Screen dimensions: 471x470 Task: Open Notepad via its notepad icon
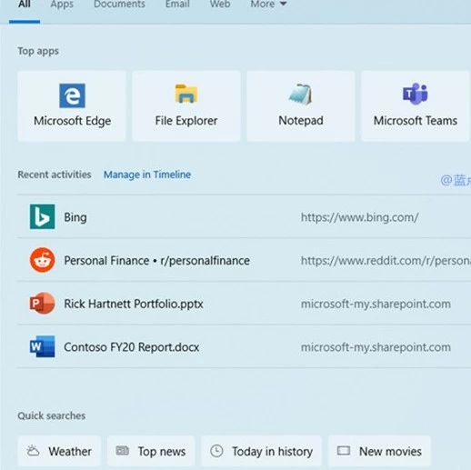coord(300,94)
